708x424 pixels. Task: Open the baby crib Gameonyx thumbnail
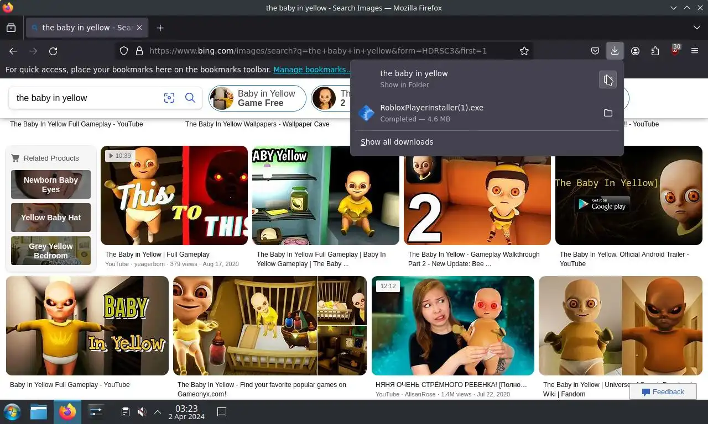[x=270, y=326]
